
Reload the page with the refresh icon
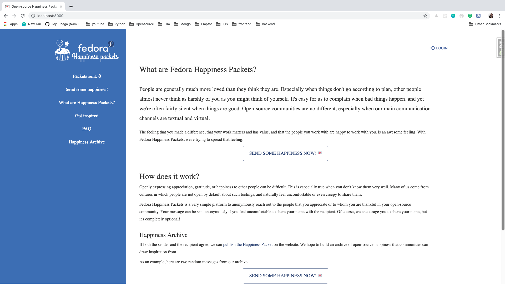pyautogui.click(x=23, y=16)
